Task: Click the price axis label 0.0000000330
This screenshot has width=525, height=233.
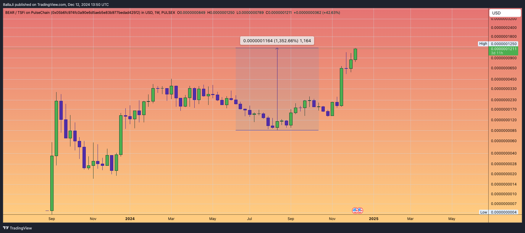Action: (504, 89)
